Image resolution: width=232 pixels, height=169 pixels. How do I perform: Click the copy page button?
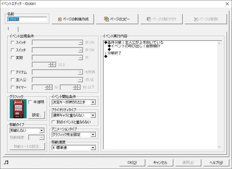click(117, 19)
